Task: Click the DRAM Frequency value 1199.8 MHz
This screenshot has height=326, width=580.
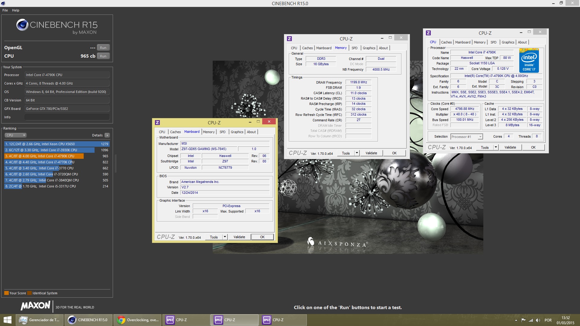Action: 359,82
